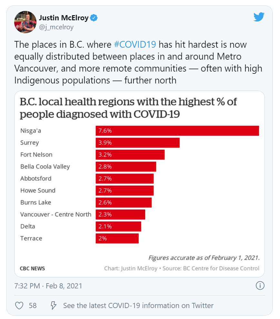This screenshot has width=280, height=319.
Task: Click See the latest COVID-19 information link
Action: 138,305
